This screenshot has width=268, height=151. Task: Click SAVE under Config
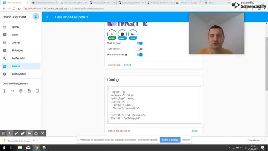coord(195,131)
